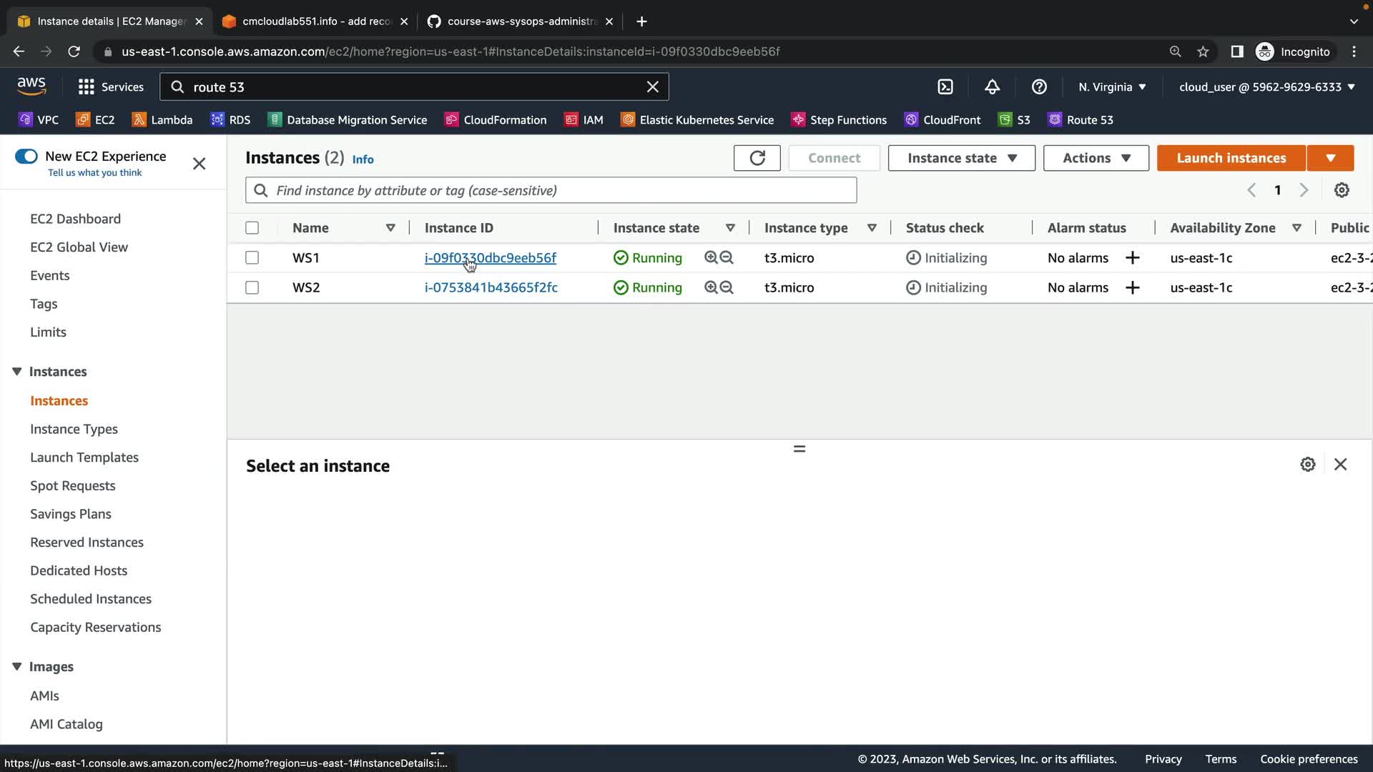Image resolution: width=1373 pixels, height=772 pixels.
Task: Toggle New EC2 Experience switch
Action: pos(26,157)
